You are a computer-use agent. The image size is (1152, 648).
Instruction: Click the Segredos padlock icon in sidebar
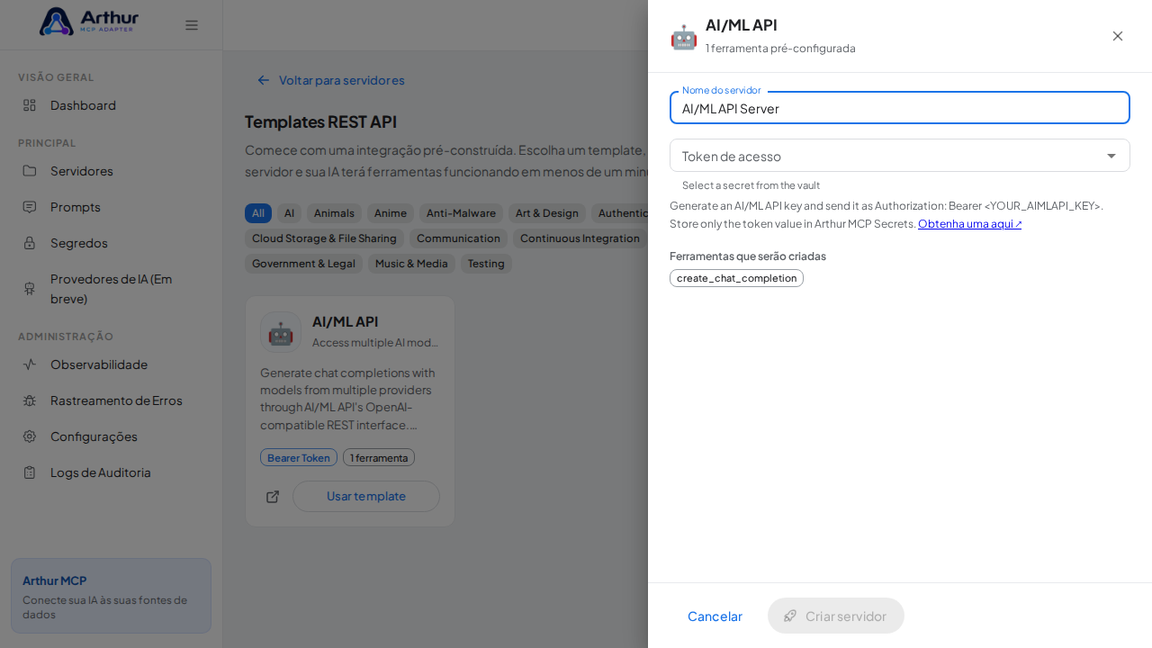[30, 243]
